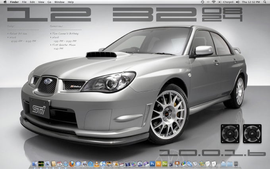This screenshot has height=169, width=270.
Task: Click the Wi-Fi status icon
Action: point(214,2)
